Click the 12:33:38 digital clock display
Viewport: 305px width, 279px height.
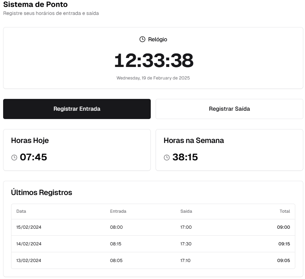[x=153, y=60]
